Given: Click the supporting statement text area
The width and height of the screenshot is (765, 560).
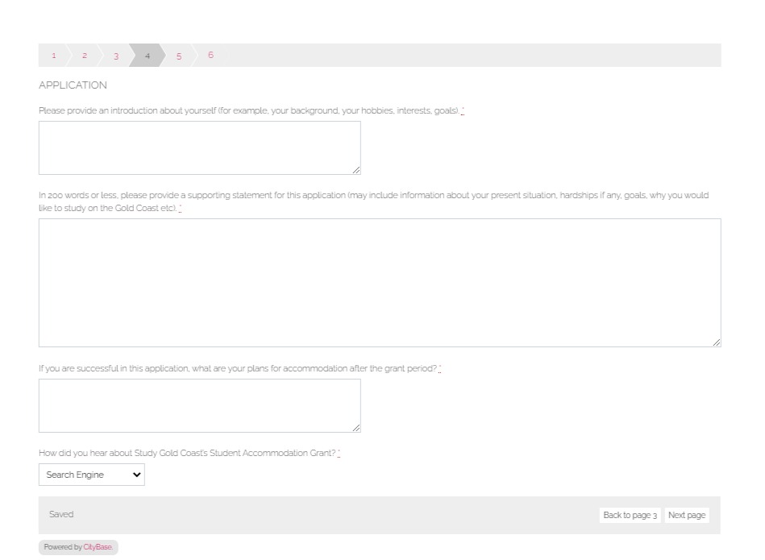Looking at the screenshot, I should [x=380, y=283].
